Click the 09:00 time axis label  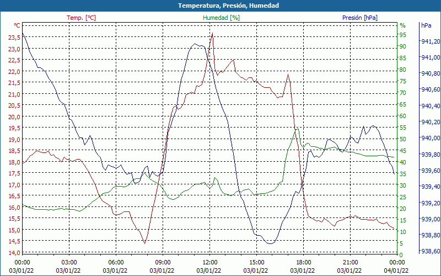coord(163,263)
